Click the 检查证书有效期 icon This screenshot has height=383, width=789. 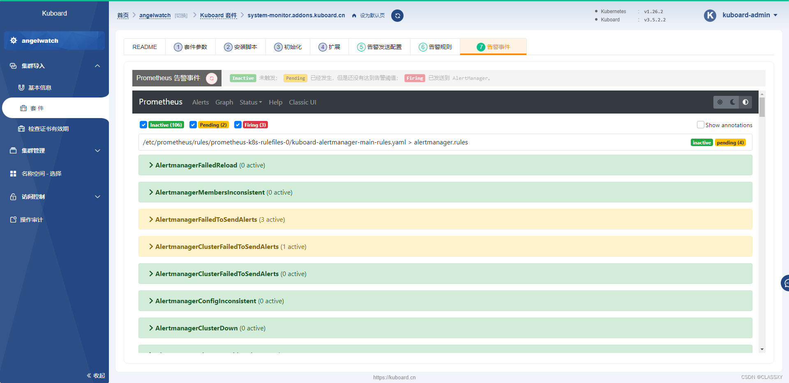21,129
